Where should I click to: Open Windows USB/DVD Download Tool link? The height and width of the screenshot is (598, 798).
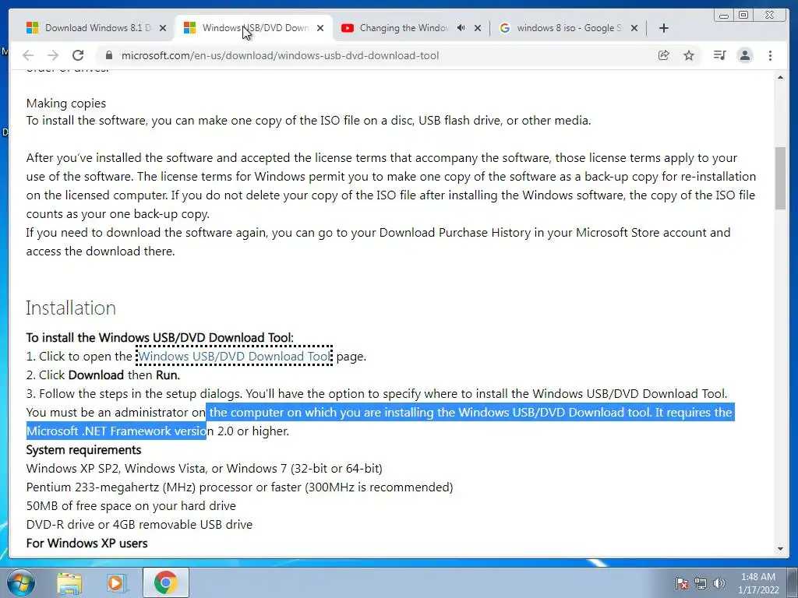(x=234, y=356)
